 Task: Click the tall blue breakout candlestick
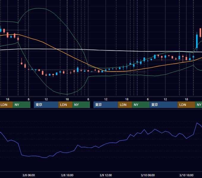coord(197,41)
